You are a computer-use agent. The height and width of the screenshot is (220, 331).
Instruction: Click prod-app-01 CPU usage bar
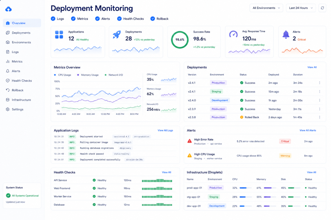(246, 188)
